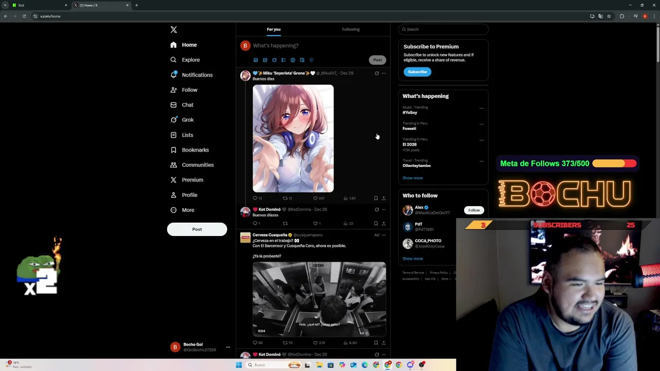Click the Windows Start button
The width and height of the screenshot is (660, 371).
[x=239, y=365]
